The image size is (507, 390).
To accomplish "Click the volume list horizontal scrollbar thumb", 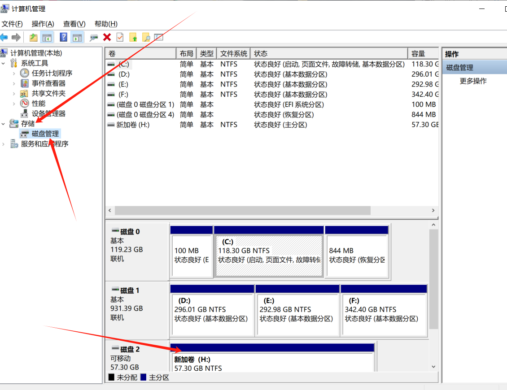I will [x=243, y=210].
